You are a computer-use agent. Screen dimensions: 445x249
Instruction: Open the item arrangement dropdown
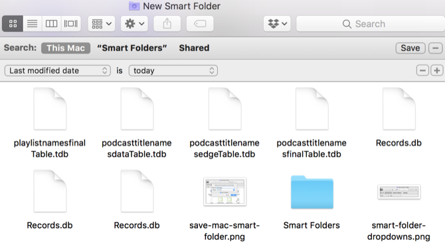coord(102,24)
